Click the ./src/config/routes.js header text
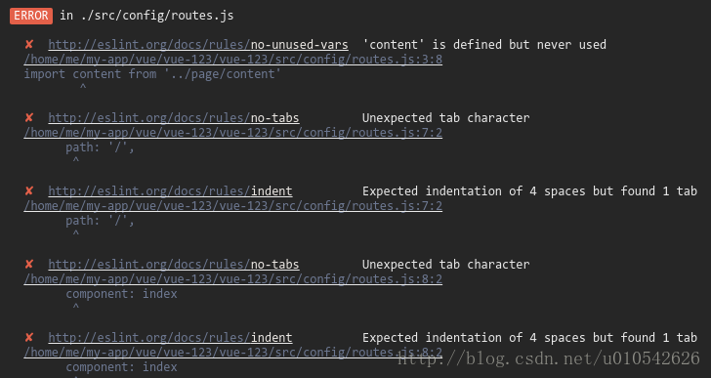The image size is (711, 378). coord(157,16)
